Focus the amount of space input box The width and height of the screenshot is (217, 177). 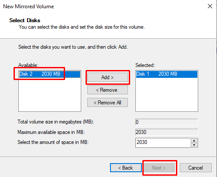[163, 143]
